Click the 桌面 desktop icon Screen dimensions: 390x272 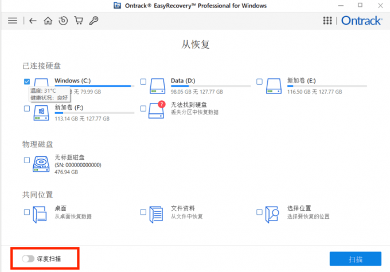(40, 215)
